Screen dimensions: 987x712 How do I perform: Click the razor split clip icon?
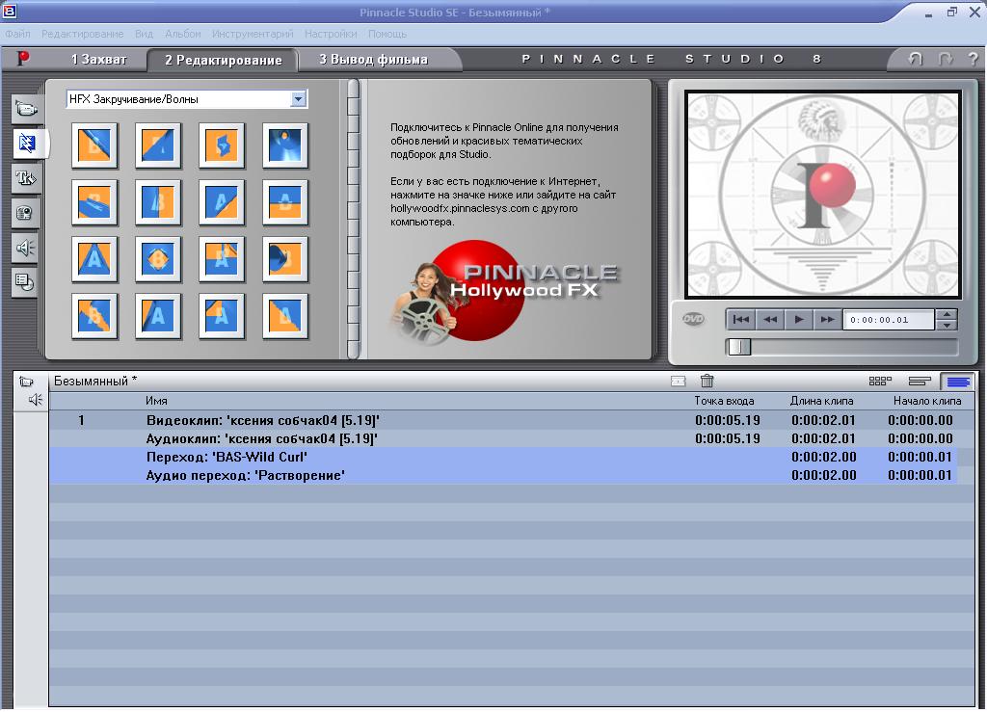pos(678,382)
